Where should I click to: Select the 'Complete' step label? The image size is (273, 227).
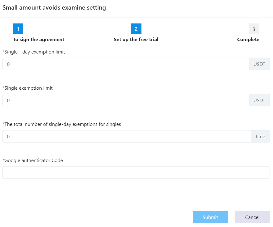click(248, 40)
